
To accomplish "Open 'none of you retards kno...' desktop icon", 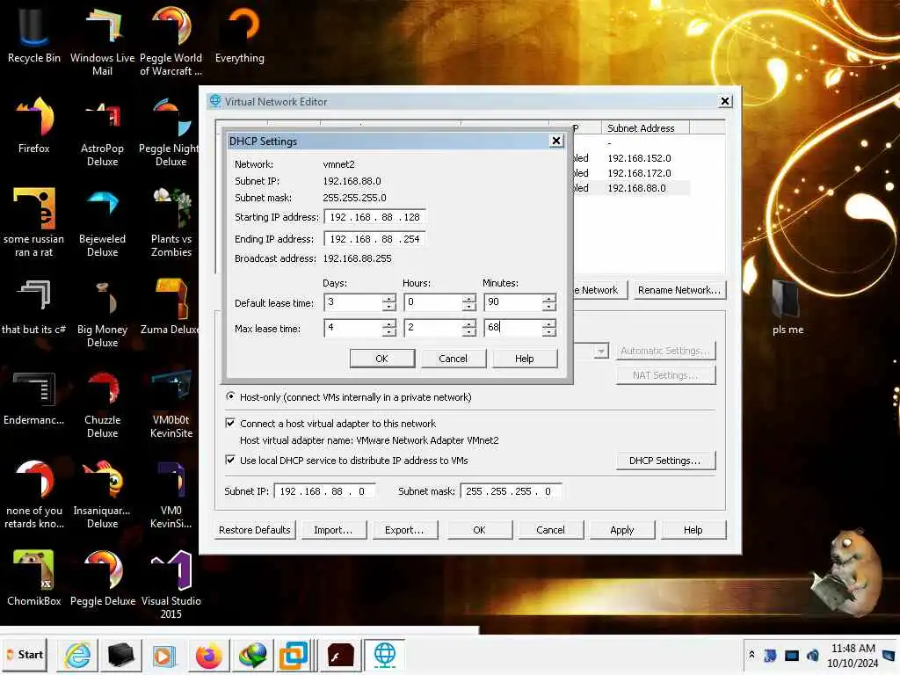I will point(34,494).
